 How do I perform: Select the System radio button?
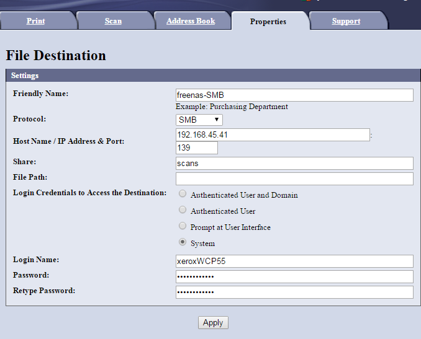tap(183, 242)
